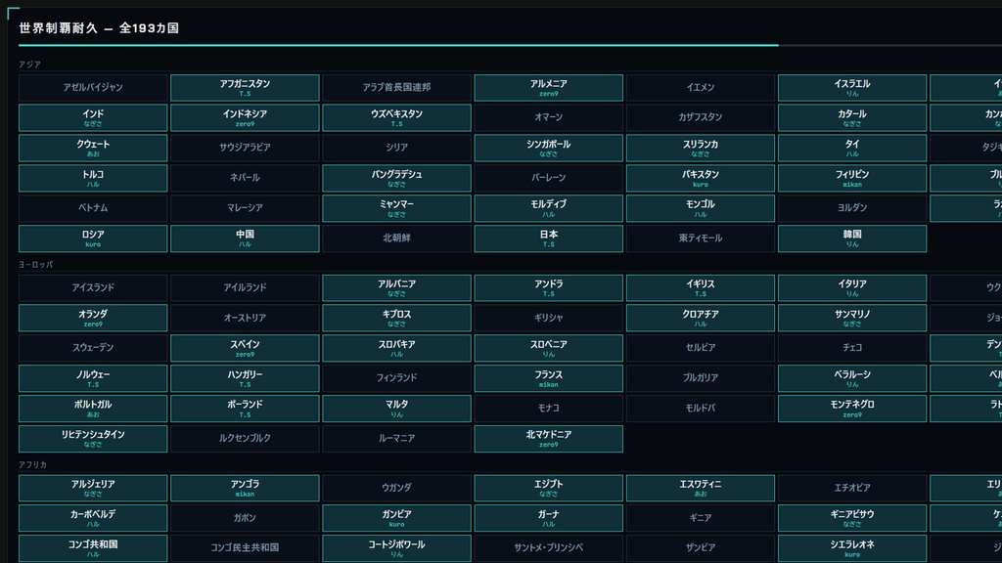The width and height of the screenshot is (1002, 563).
Task: Select the サンマリノ tile
Action: [852, 318]
